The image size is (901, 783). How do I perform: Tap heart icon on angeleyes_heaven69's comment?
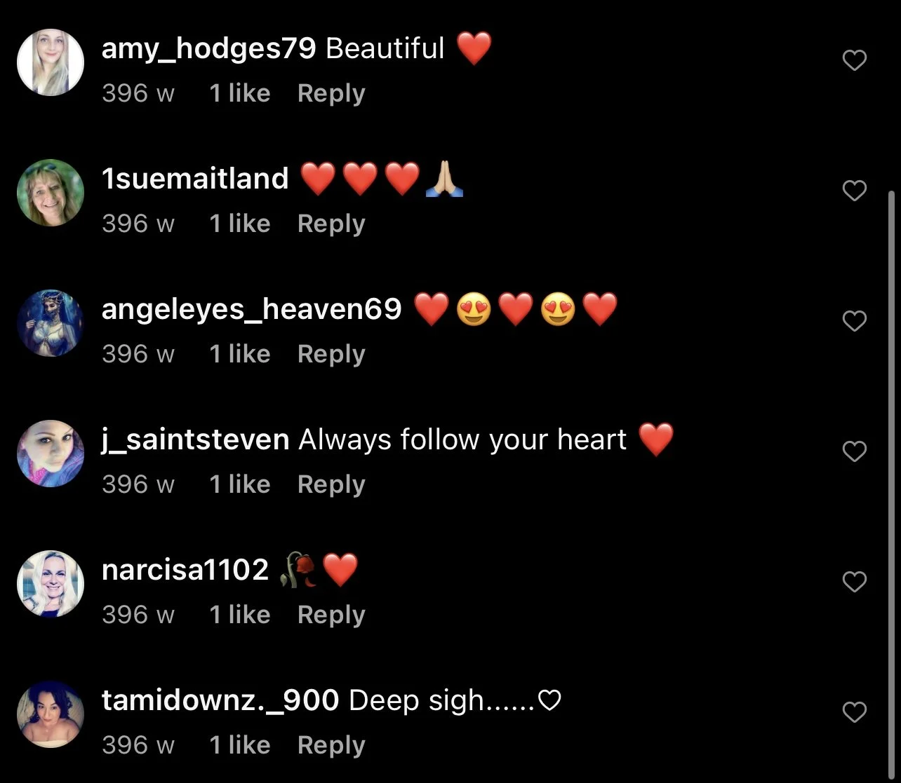(x=854, y=321)
